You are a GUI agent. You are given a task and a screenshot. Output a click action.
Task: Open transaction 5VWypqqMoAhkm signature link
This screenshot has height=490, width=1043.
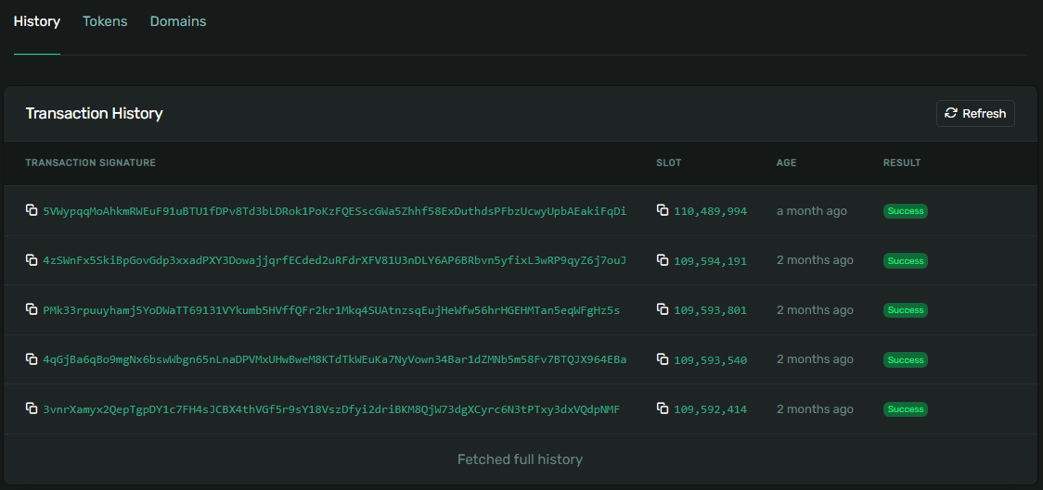point(335,211)
